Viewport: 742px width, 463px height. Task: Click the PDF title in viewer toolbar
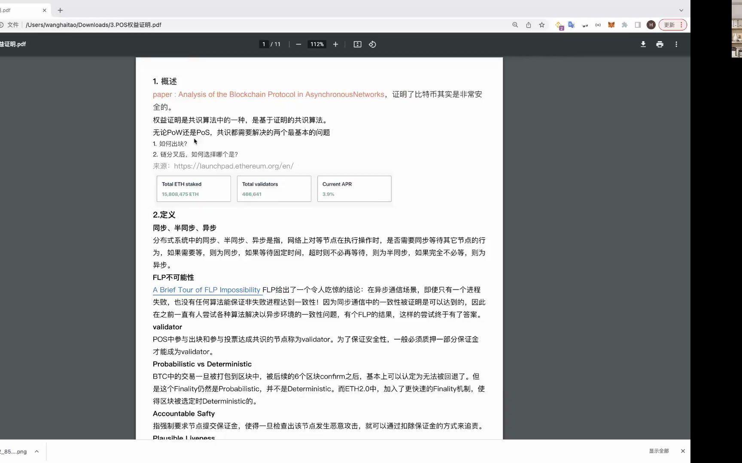(x=13, y=44)
